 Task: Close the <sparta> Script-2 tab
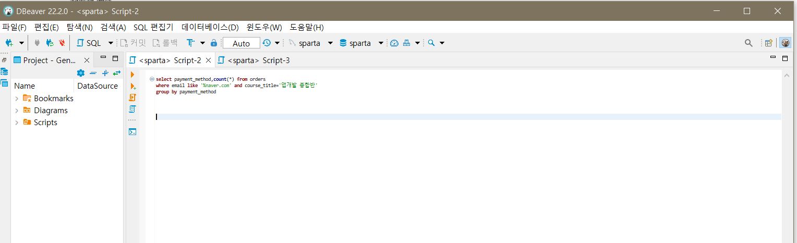pyautogui.click(x=209, y=60)
